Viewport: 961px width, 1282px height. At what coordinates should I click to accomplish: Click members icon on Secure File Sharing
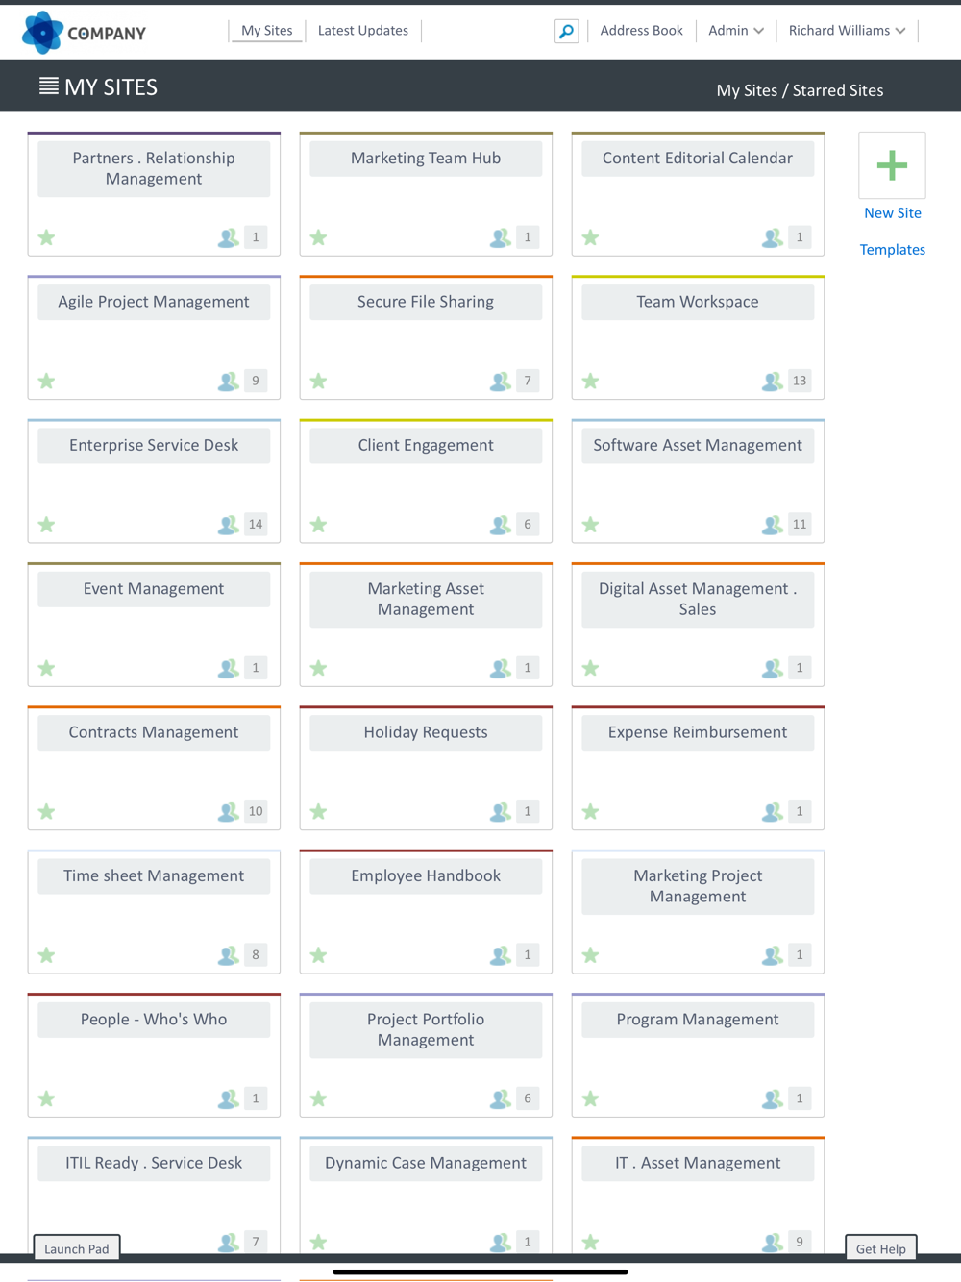tap(500, 382)
